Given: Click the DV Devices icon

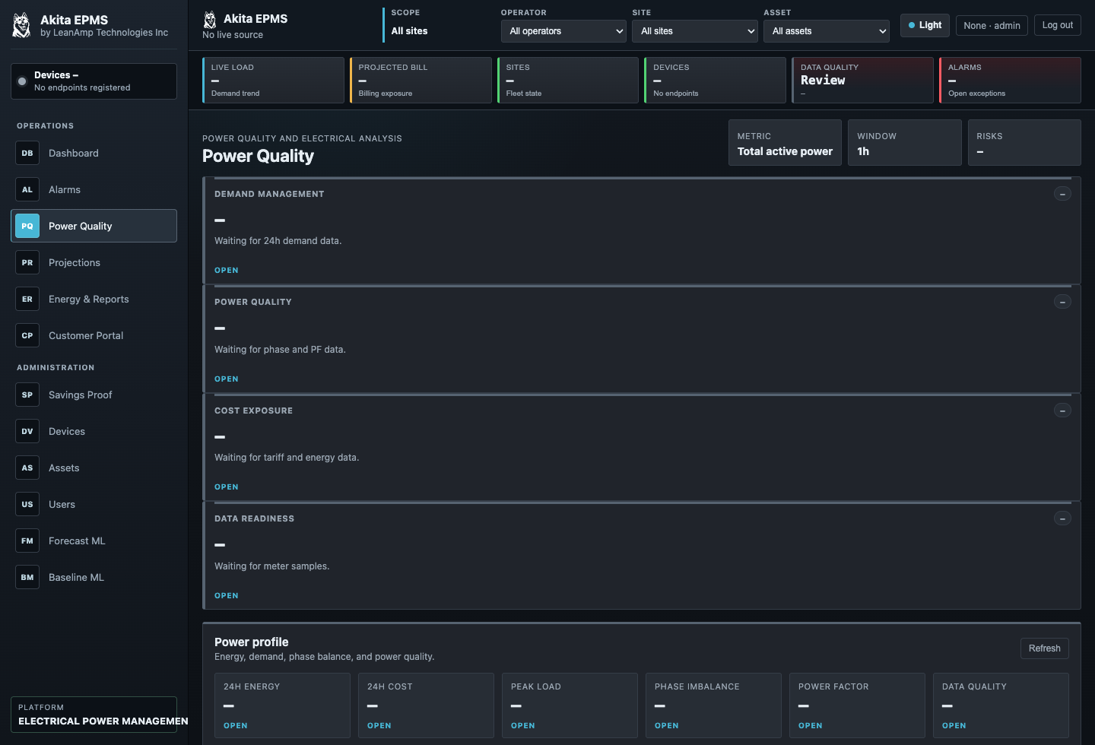Looking at the screenshot, I should tap(27, 431).
